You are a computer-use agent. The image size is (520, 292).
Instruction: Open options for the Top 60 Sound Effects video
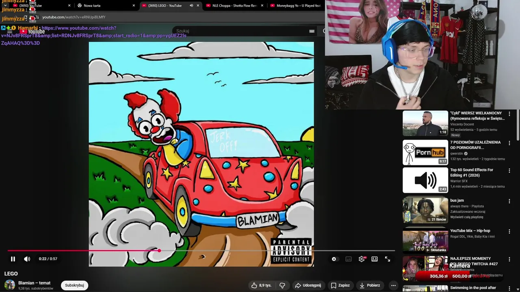[509, 171]
